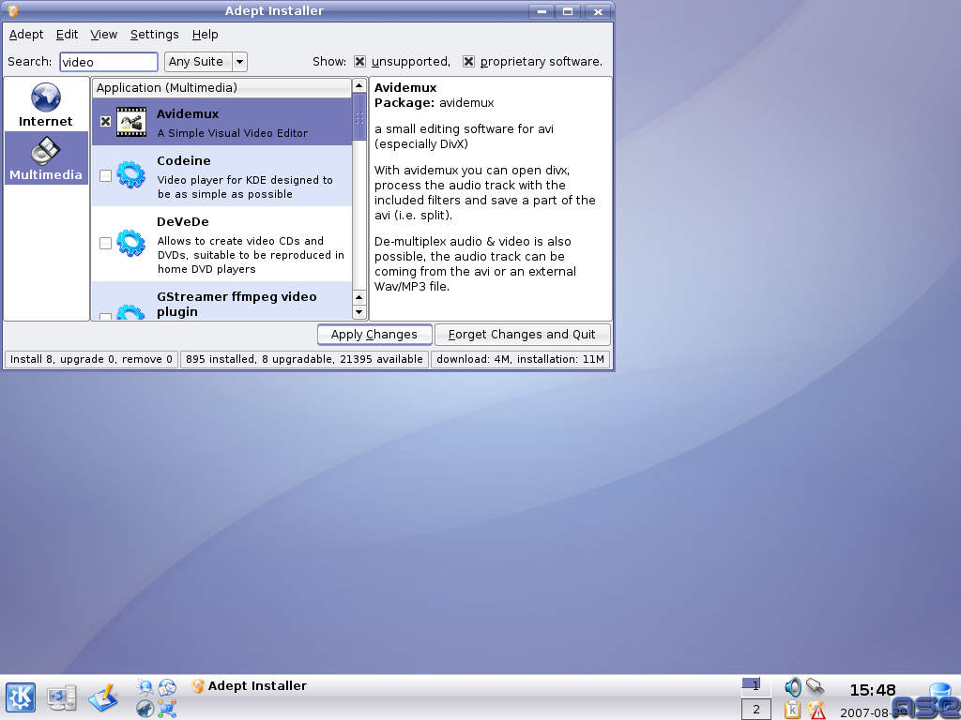Open the KMix volume speaker icon
Screen dimensions: 961x720
click(x=792, y=687)
